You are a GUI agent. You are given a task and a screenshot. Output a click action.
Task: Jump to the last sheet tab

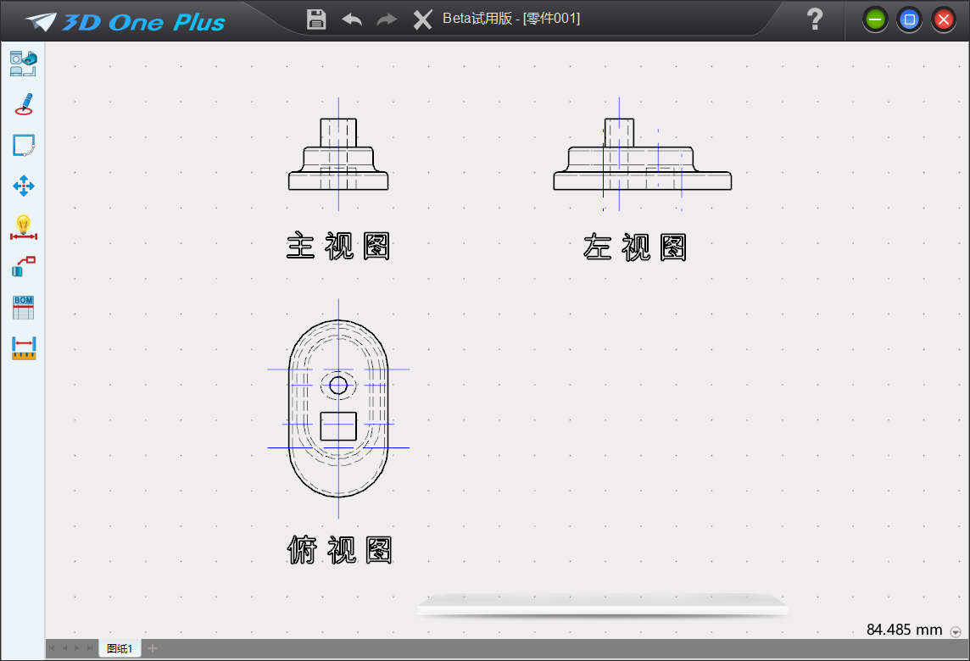point(90,649)
